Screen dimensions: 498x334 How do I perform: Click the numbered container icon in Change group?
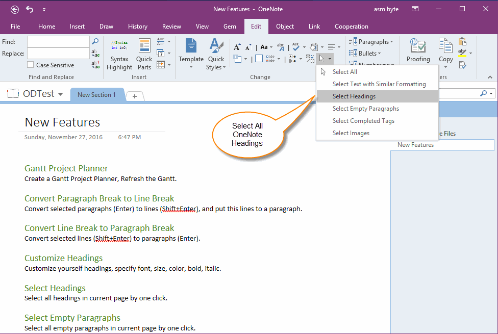click(x=238, y=59)
